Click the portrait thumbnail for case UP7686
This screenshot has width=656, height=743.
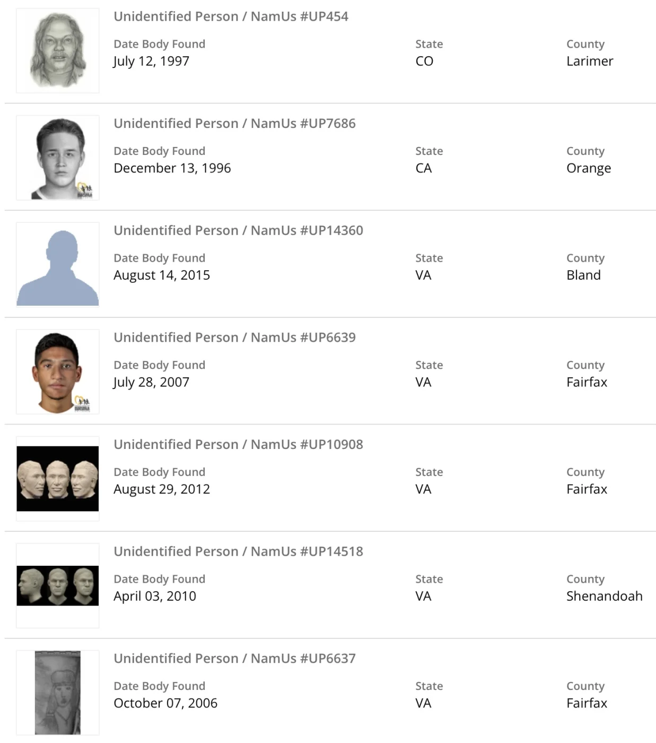pyautogui.click(x=57, y=158)
